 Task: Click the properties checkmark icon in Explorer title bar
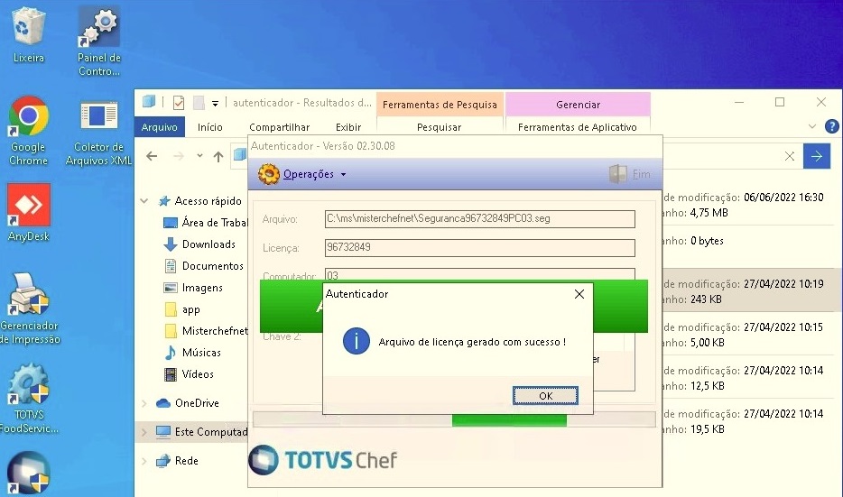[x=179, y=102]
